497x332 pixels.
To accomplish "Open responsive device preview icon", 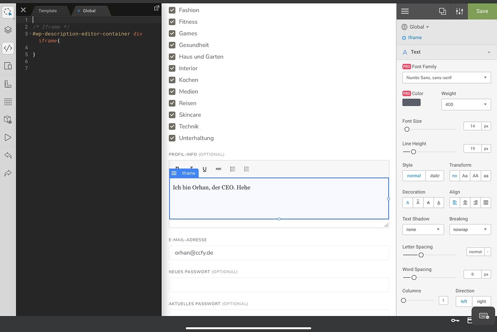I will tap(8, 65).
